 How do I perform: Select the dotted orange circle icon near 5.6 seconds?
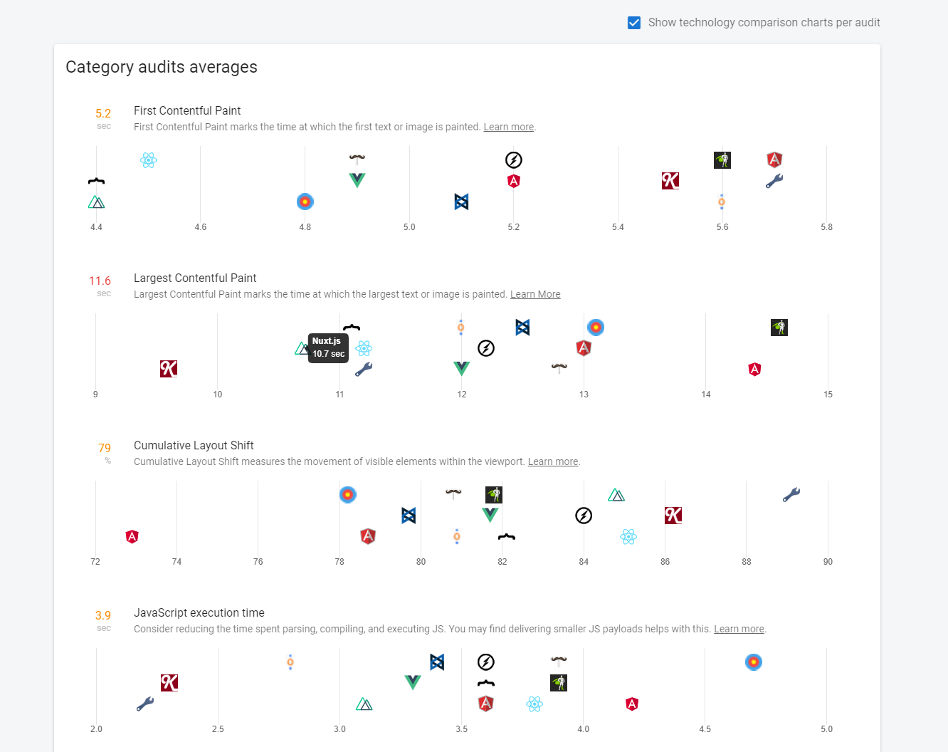pos(721,202)
